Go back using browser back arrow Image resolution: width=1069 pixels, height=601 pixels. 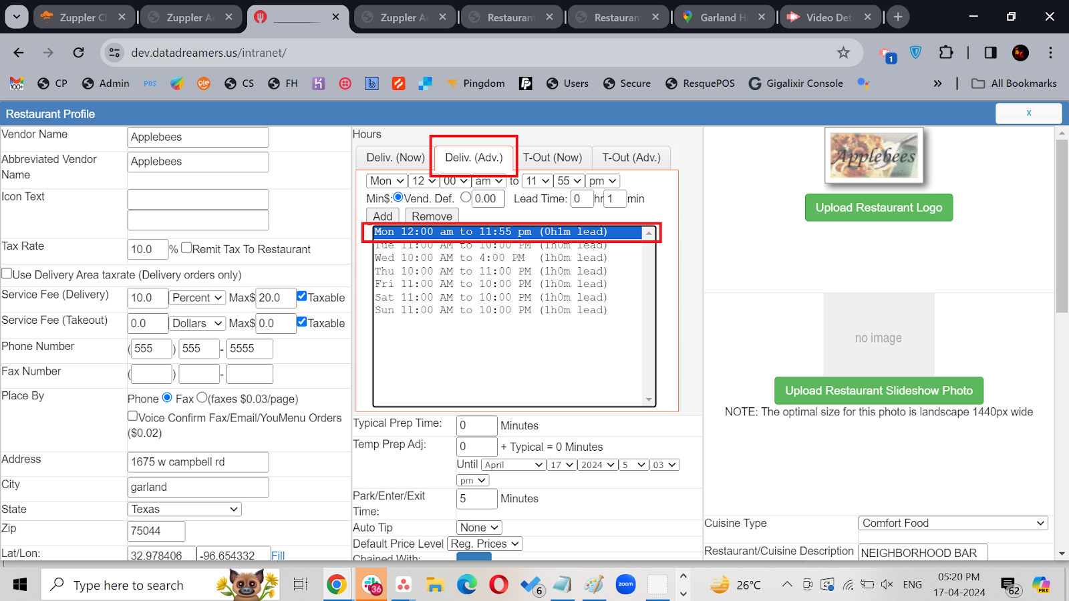click(x=19, y=53)
